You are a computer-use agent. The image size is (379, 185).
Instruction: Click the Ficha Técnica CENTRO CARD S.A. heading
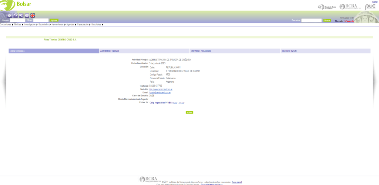60,39
